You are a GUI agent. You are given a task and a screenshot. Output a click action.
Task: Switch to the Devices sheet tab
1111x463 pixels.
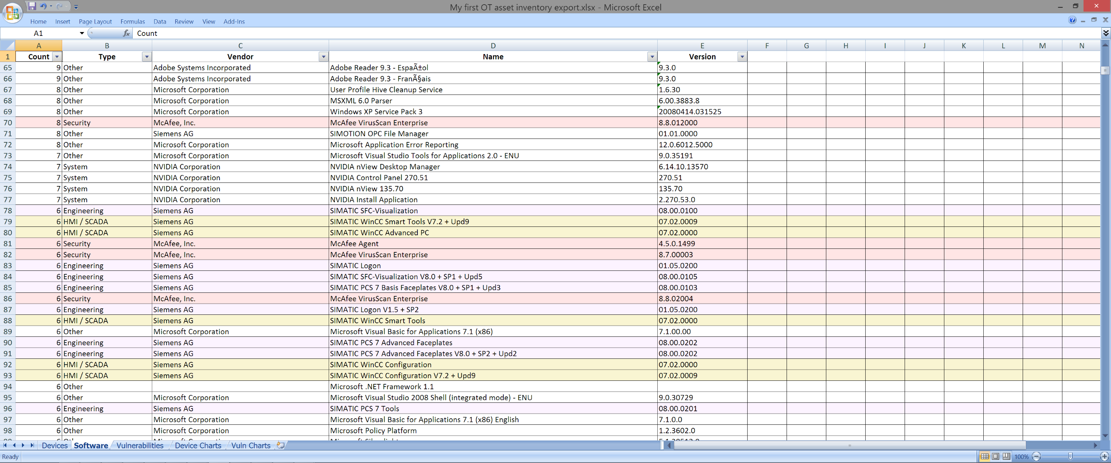pyautogui.click(x=55, y=445)
